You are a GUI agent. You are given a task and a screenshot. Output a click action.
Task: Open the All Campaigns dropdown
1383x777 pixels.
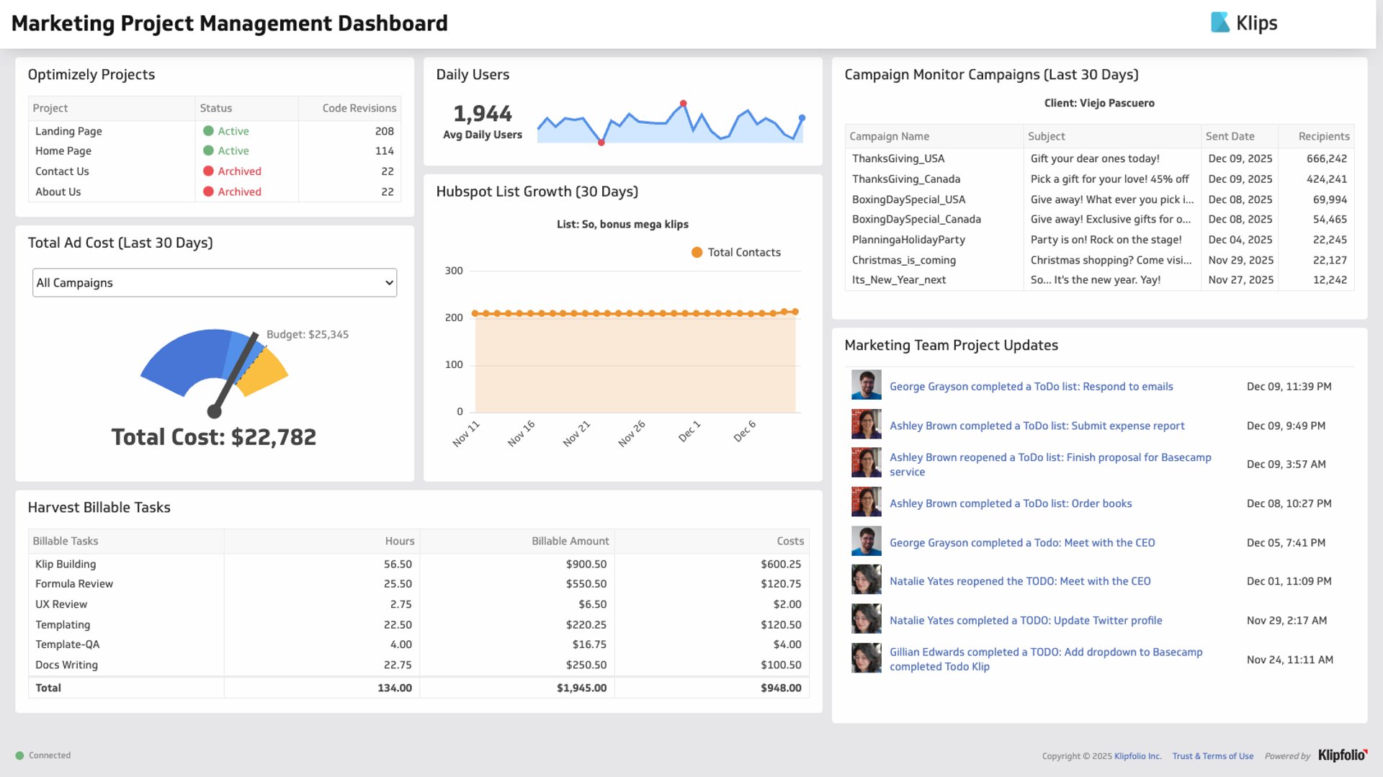214,282
